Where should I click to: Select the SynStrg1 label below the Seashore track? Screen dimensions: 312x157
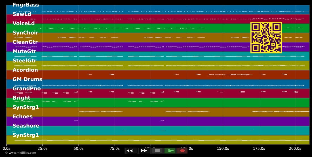26,135
